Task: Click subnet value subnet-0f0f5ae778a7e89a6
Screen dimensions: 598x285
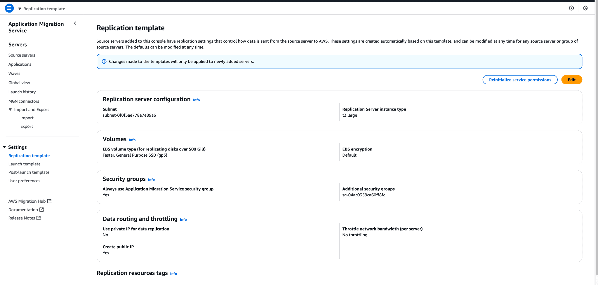Action: 129,115
